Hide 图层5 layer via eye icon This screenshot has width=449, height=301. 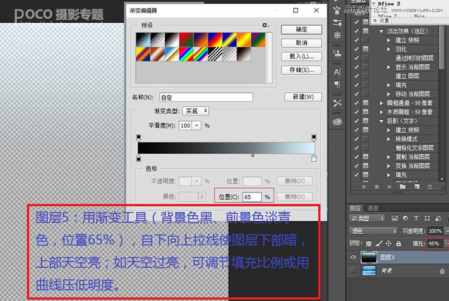coord(353,257)
